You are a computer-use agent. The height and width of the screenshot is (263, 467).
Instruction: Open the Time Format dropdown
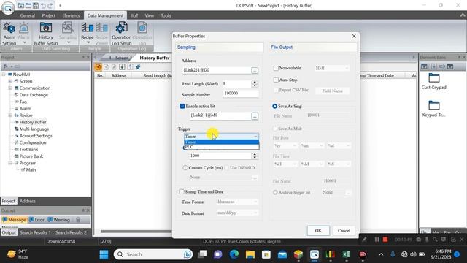[237, 202]
